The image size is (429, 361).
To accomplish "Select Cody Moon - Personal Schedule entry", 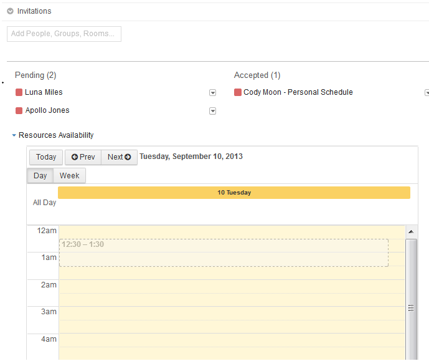I will [x=298, y=92].
